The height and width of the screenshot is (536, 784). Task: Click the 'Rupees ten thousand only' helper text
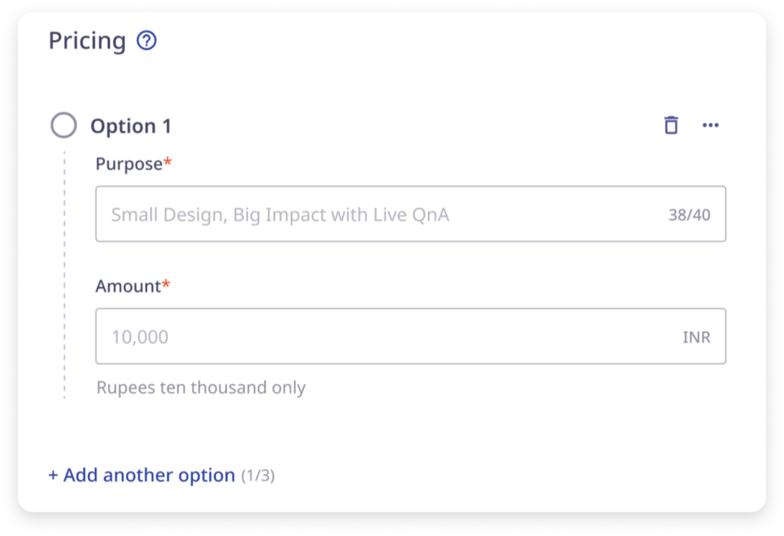201,387
